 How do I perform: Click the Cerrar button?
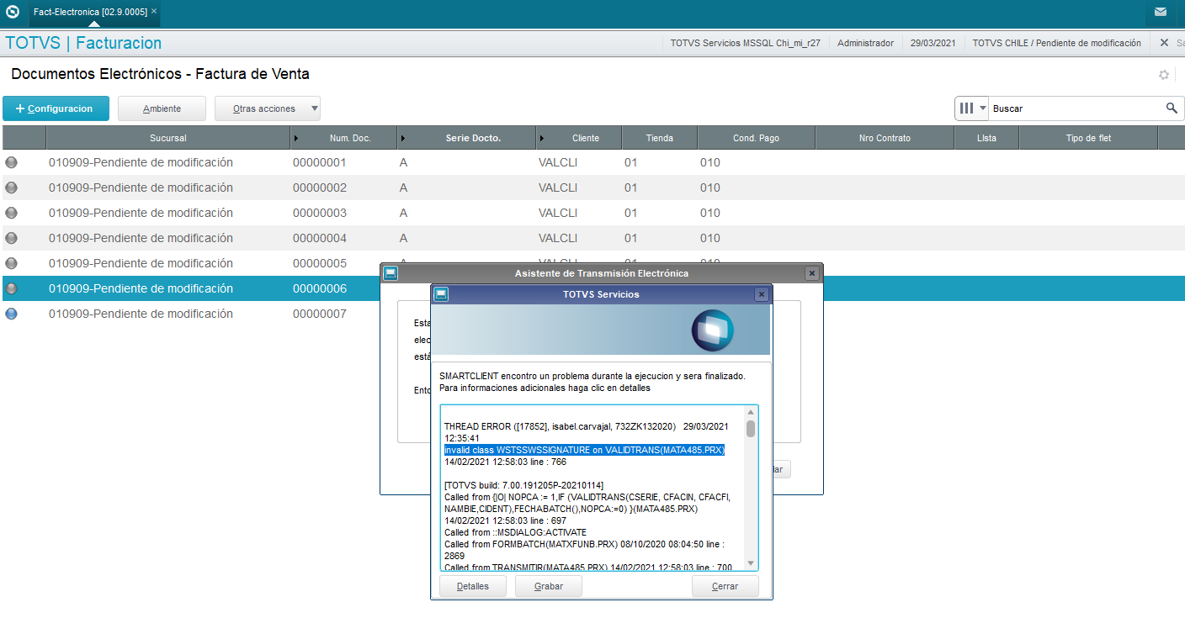pos(725,586)
